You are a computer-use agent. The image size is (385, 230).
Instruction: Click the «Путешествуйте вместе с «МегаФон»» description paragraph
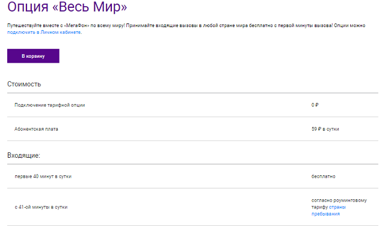pos(186,29)
